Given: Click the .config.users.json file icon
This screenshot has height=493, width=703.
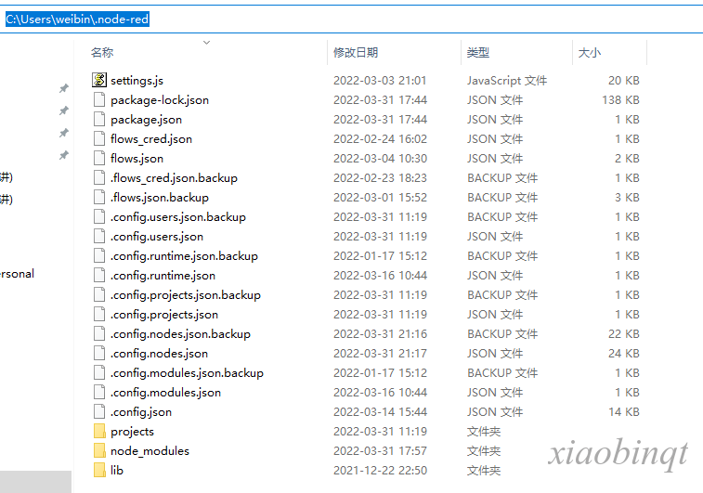Looking at the screenshot, I should [99, 236].
